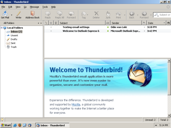Open the Edit menu

10,7
